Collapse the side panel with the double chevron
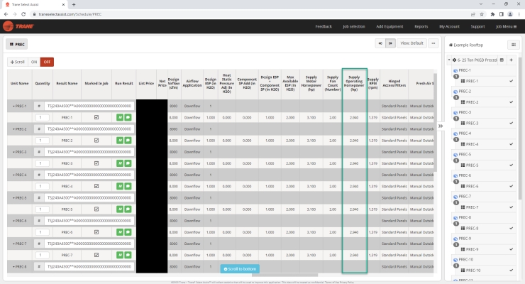The height and width of the screenshot is (284, 525). click(441, 126)
